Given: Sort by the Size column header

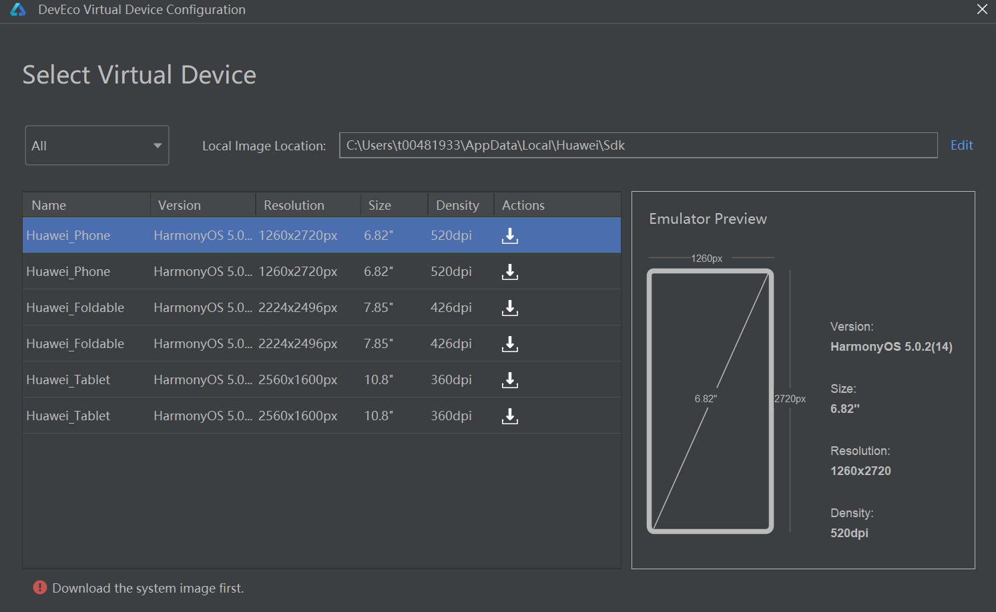Looking at the screenshot, I should click(394, 205).
